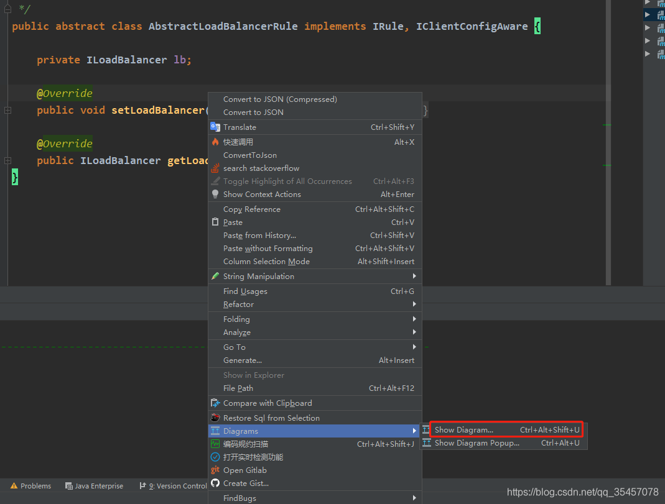The image size is (665, 504).
Task: Enable 打开实时检测功能 real-time detection
Action: pos(253,457)
